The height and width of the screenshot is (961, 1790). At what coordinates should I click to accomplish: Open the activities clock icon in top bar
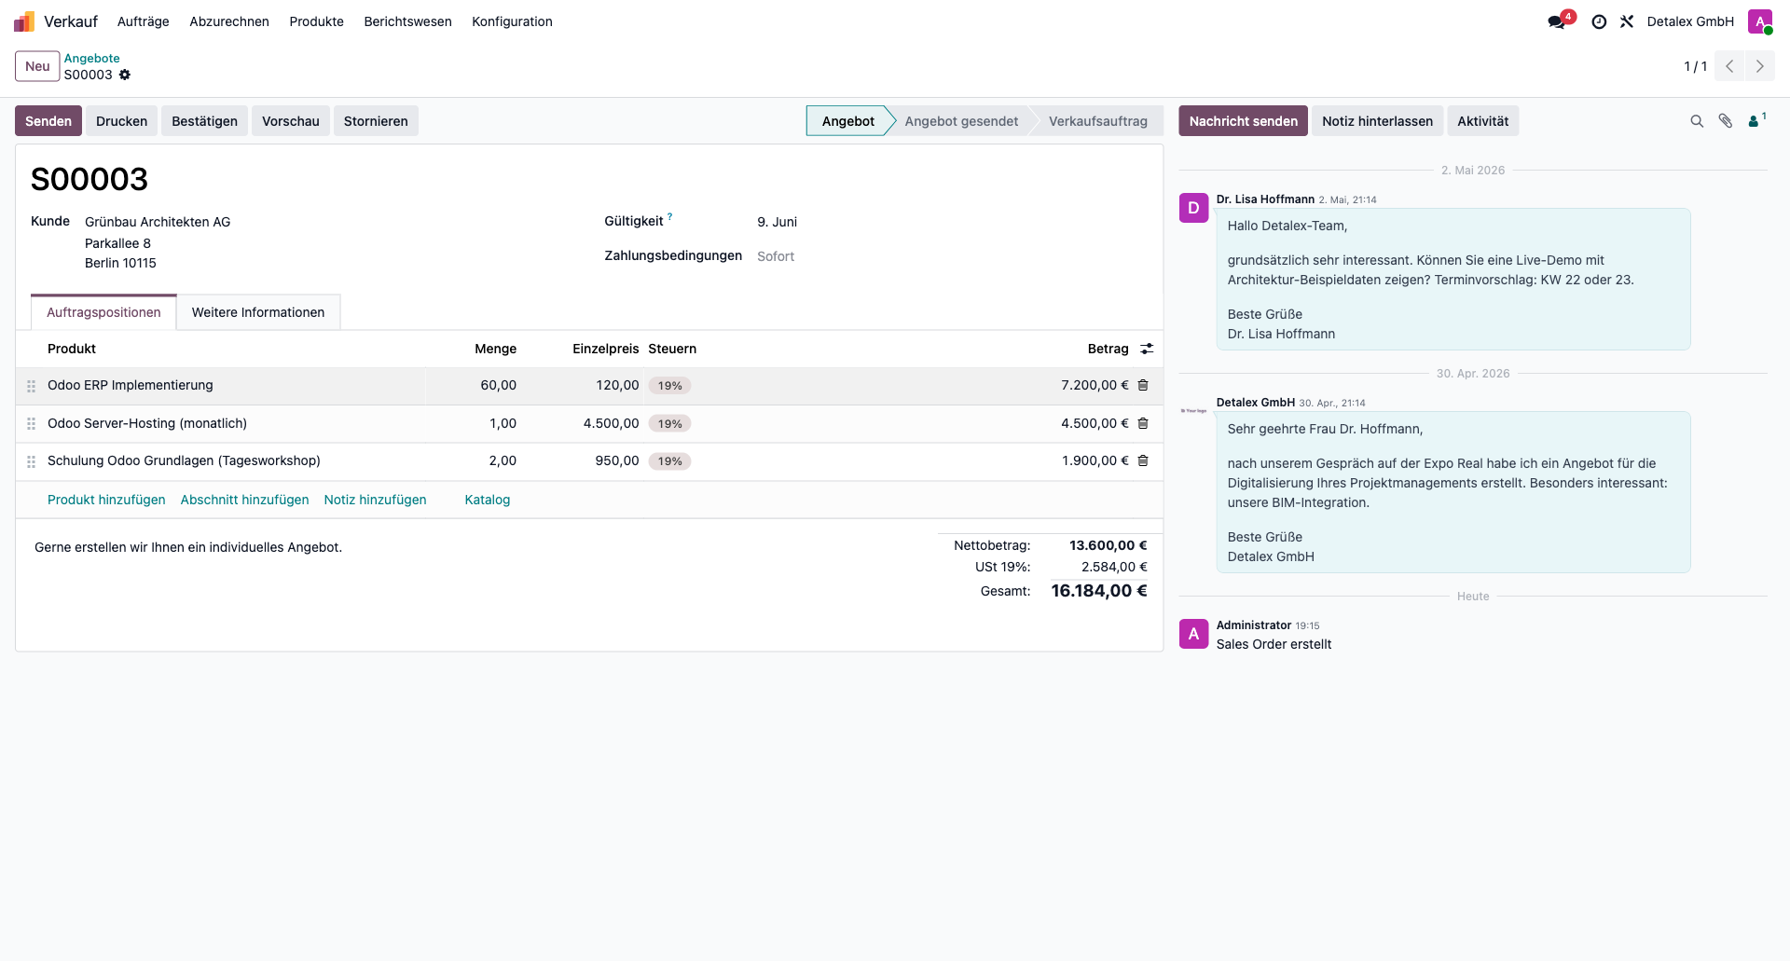(1599, 21)
